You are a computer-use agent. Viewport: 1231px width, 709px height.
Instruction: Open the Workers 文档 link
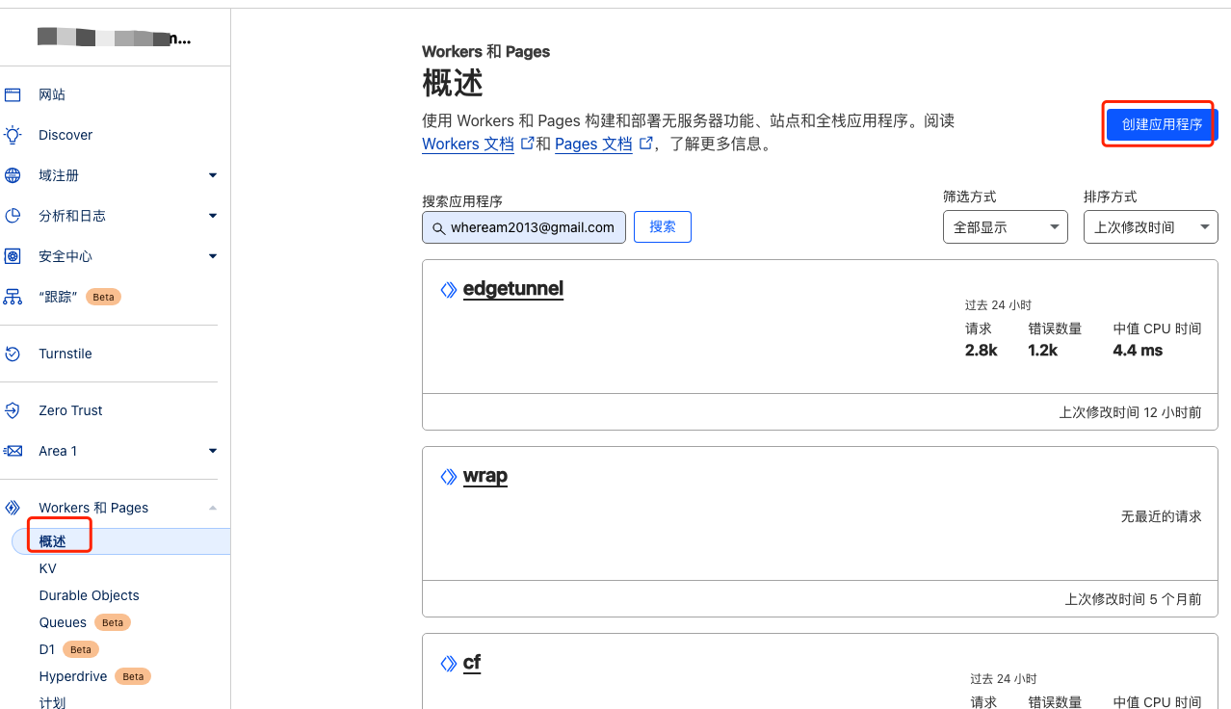coord(468,144)
